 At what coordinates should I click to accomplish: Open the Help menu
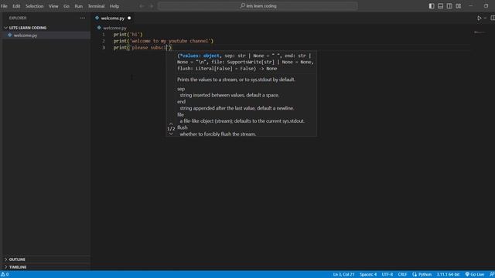(114, 6)
